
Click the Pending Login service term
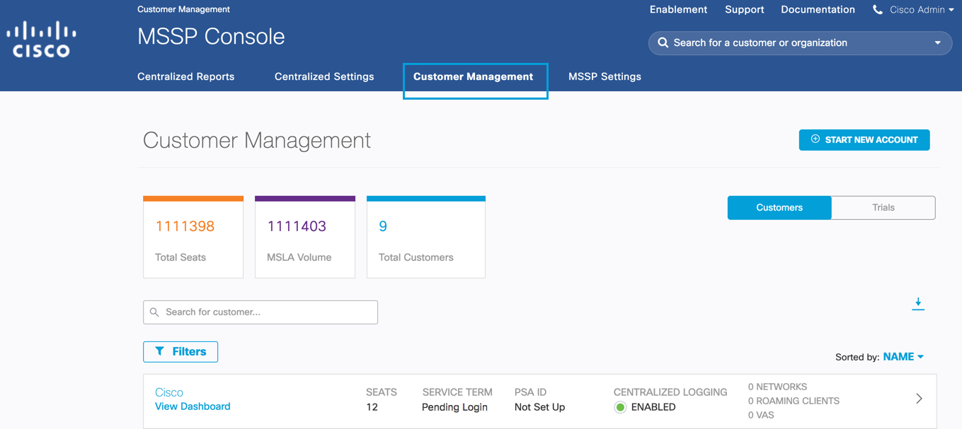click(x=454, y=407)
